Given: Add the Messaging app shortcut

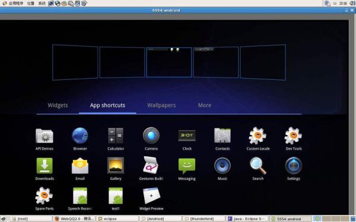Looking at the screenshot, I should (187, 169).
